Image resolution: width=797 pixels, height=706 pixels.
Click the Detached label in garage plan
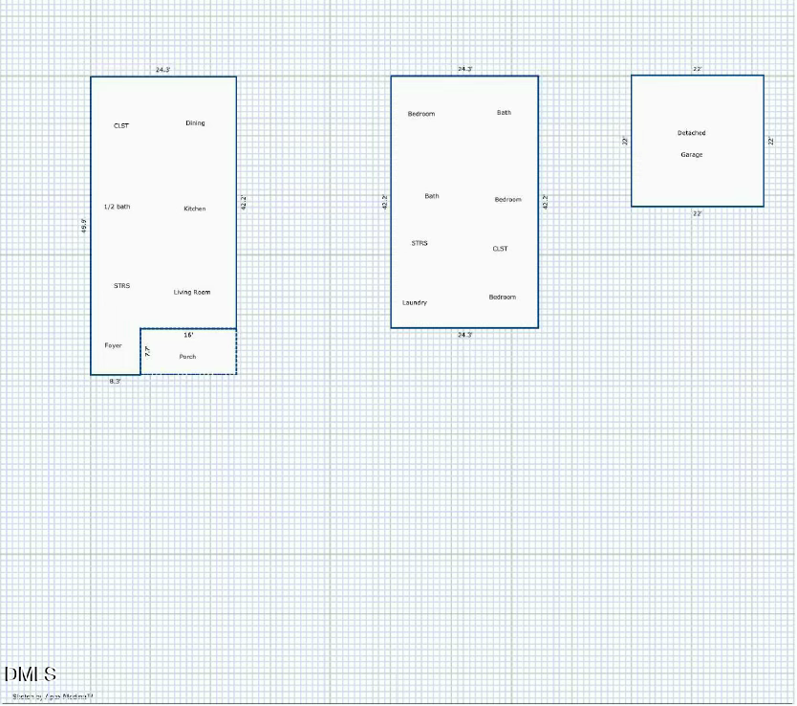[x=692, y=133]
